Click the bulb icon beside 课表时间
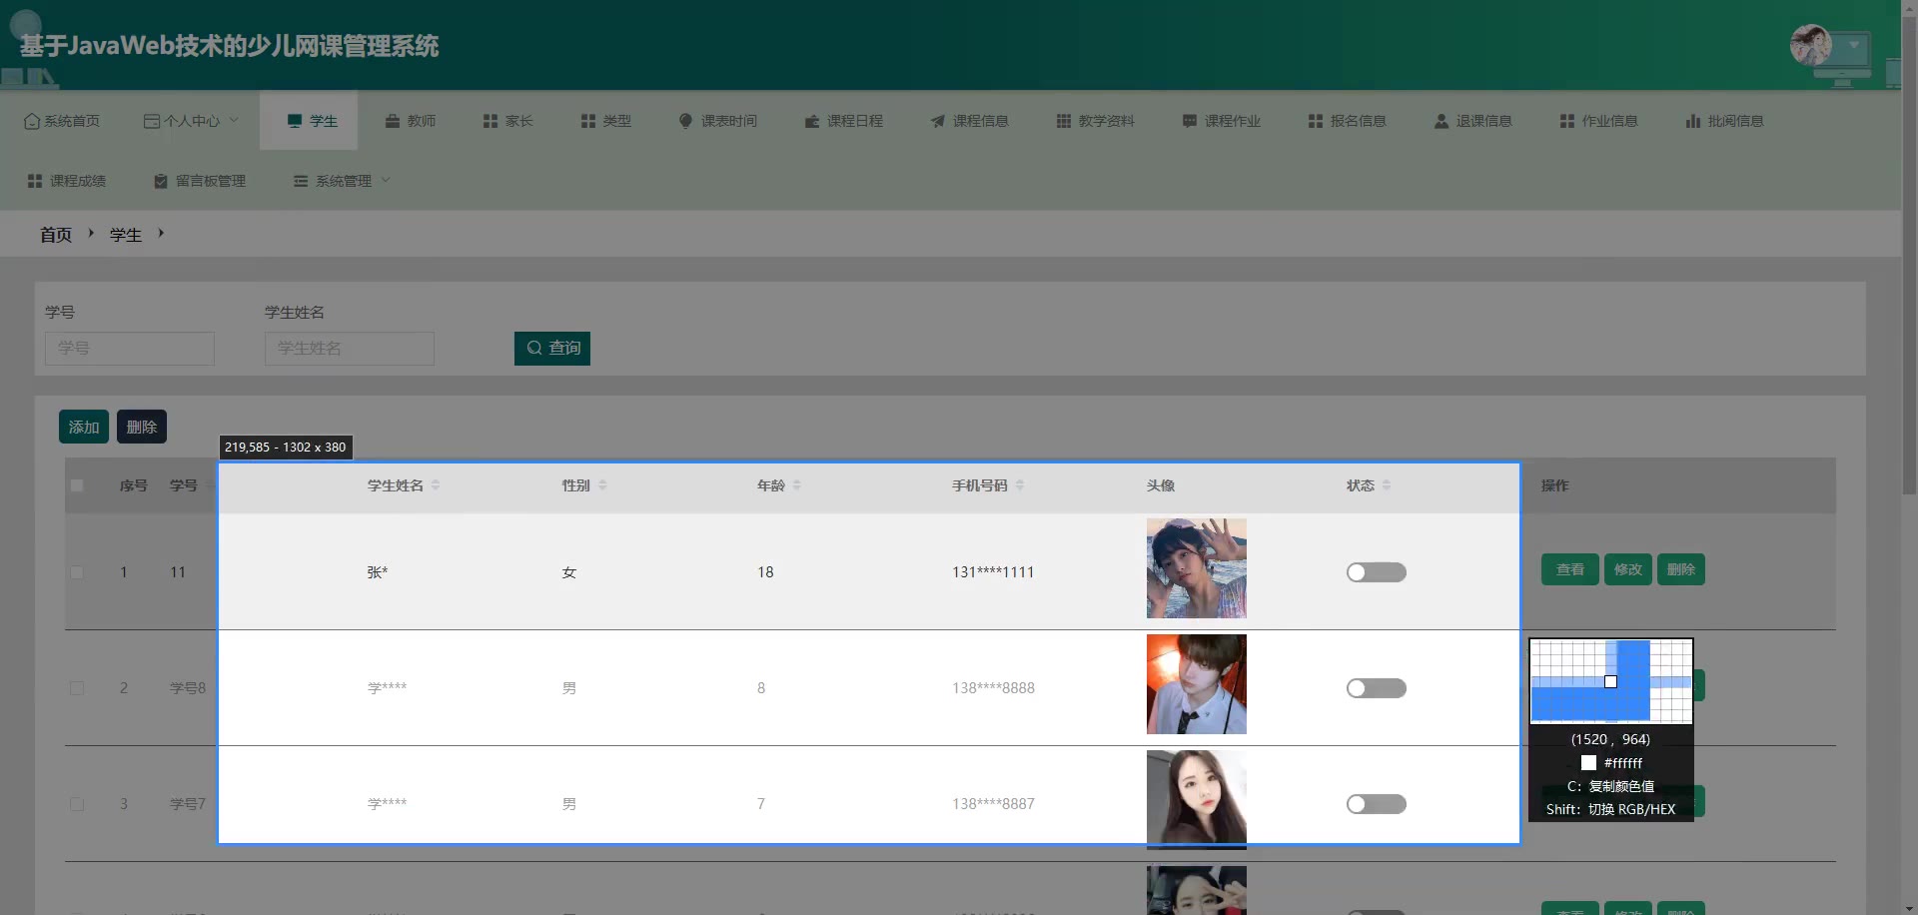 pyautogui.click(x=686, y=121)
